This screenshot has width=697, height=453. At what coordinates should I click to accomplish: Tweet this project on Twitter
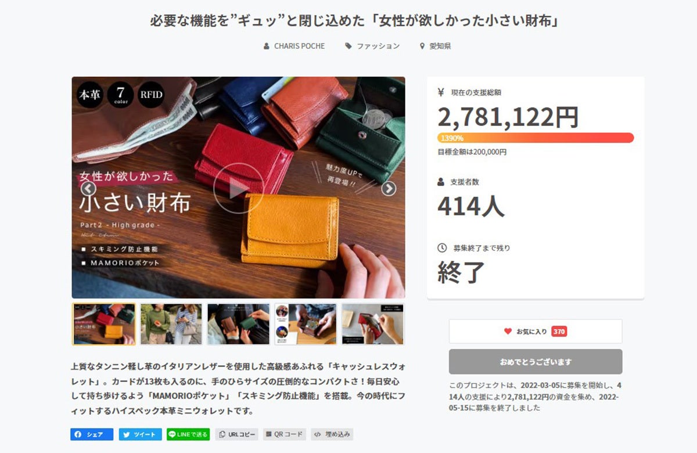(141, 434)
